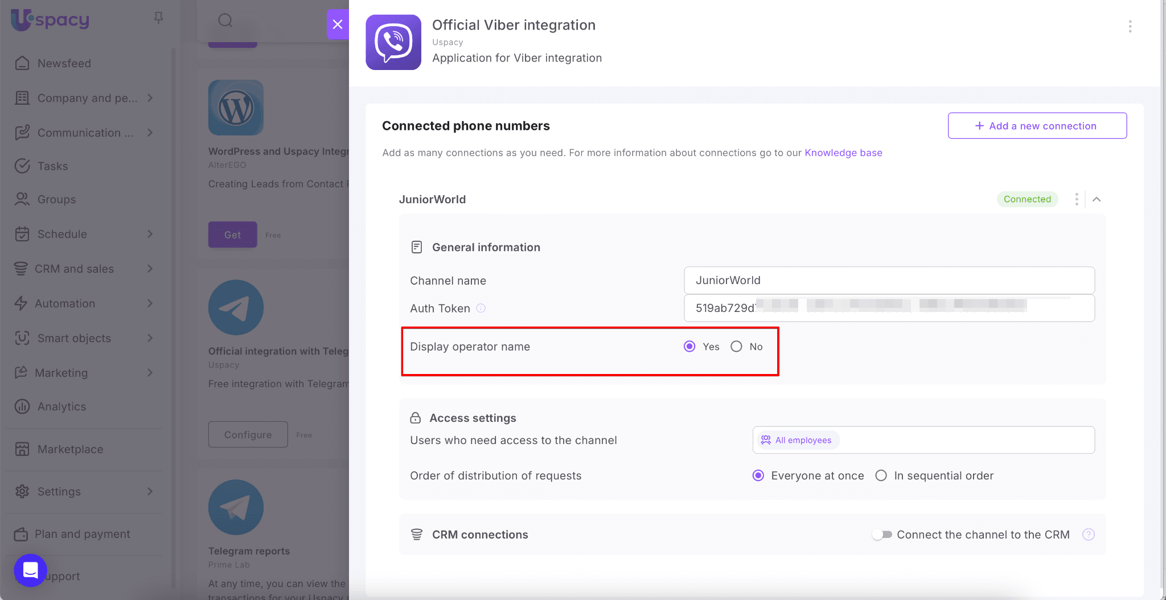Screen dimensions: 1166x600
Task: Toggle Connect the channel to the CRM
Action: pos(882,535)
